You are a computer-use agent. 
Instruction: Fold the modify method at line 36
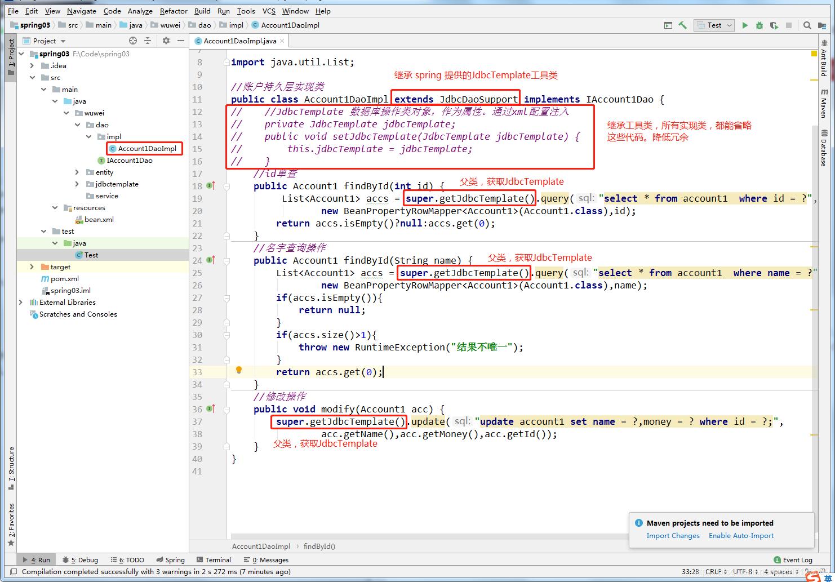click(x=226, y=409)
